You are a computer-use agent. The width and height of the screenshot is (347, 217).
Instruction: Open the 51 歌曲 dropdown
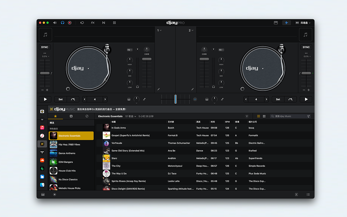coord(131,116)
